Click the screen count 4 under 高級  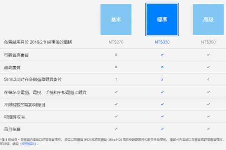click(x=208, y=79)
